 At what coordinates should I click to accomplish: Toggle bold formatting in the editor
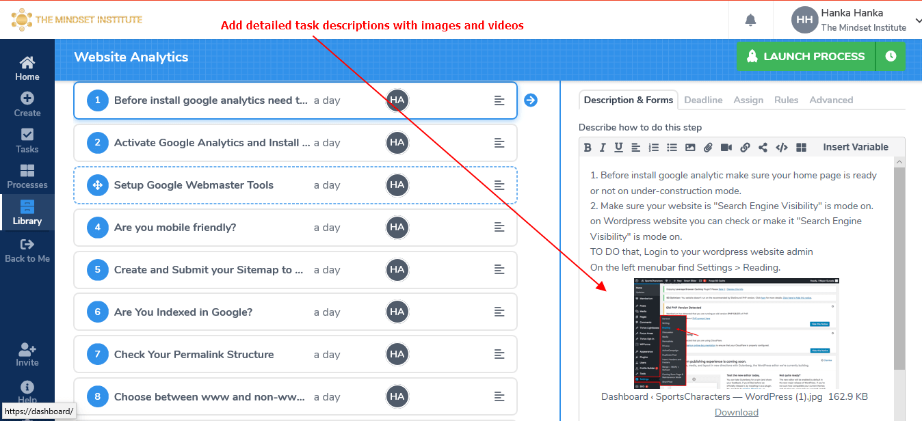coord(588,147)
